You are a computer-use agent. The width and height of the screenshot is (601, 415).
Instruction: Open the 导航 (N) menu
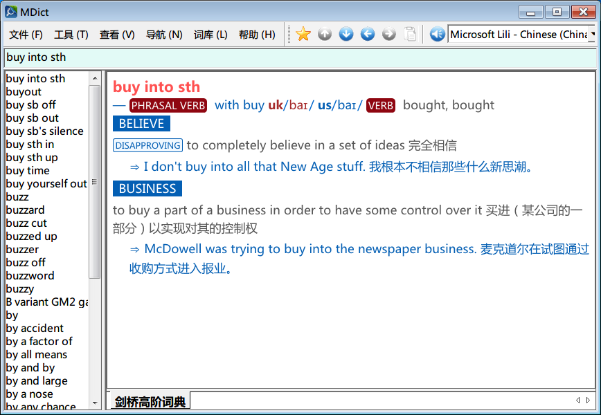coord(164,35)
